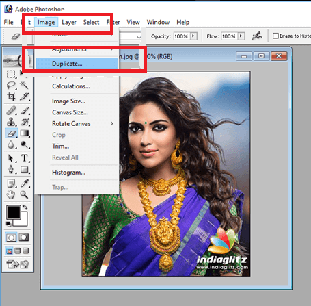
Task: Select Full Screen Mode with menu bar
Action: tap(17, 251)
